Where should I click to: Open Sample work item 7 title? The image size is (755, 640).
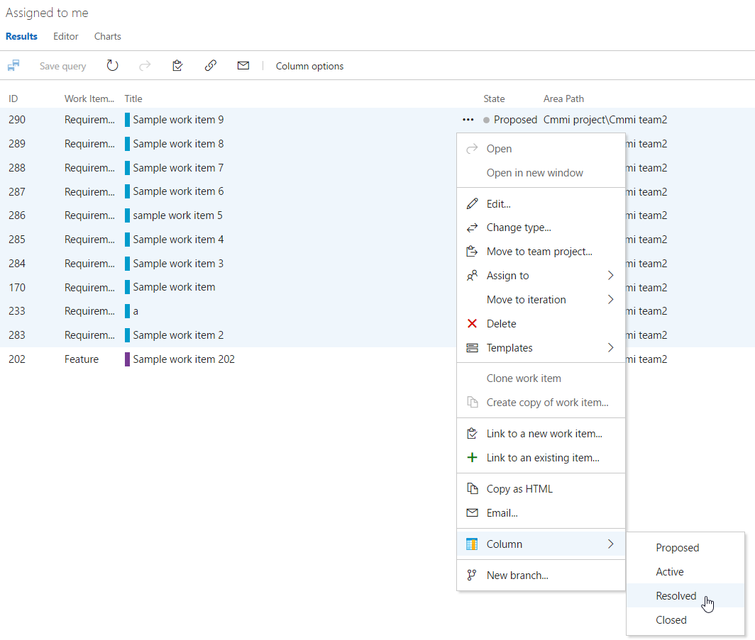click(x=178, y=168)
